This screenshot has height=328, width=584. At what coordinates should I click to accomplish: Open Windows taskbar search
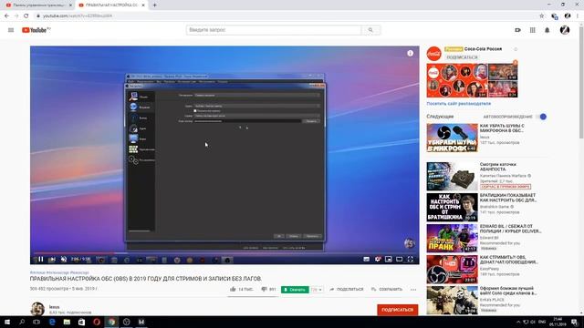click(22, 322)
